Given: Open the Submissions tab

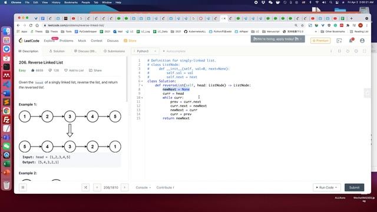Looking at the screenshot, I should 114,51.
